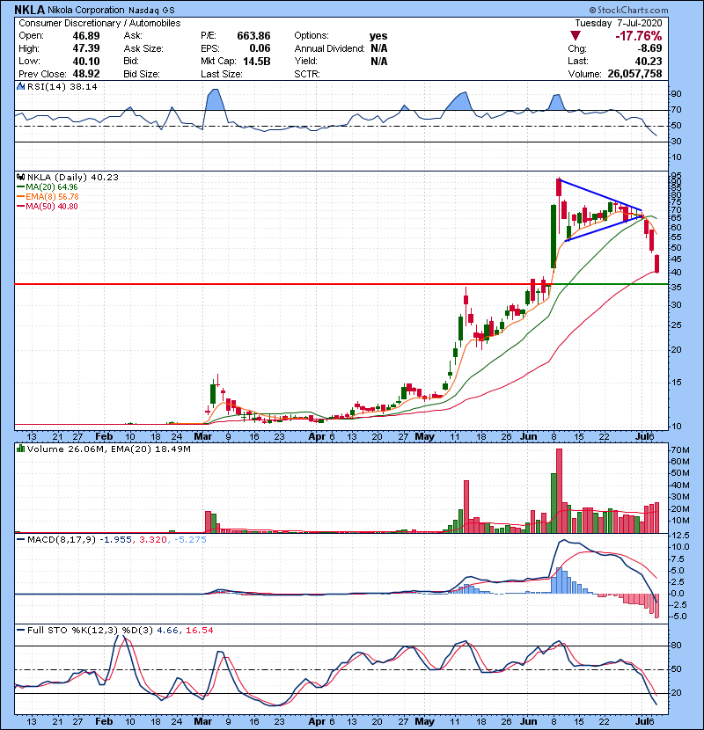Click the Mkt Cap 14.5B value
Viewport: 704px width, 730px height.
[256, 61]
